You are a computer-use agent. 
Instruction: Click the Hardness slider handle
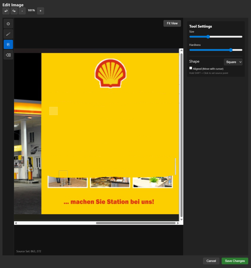click(x=231, y=50)
